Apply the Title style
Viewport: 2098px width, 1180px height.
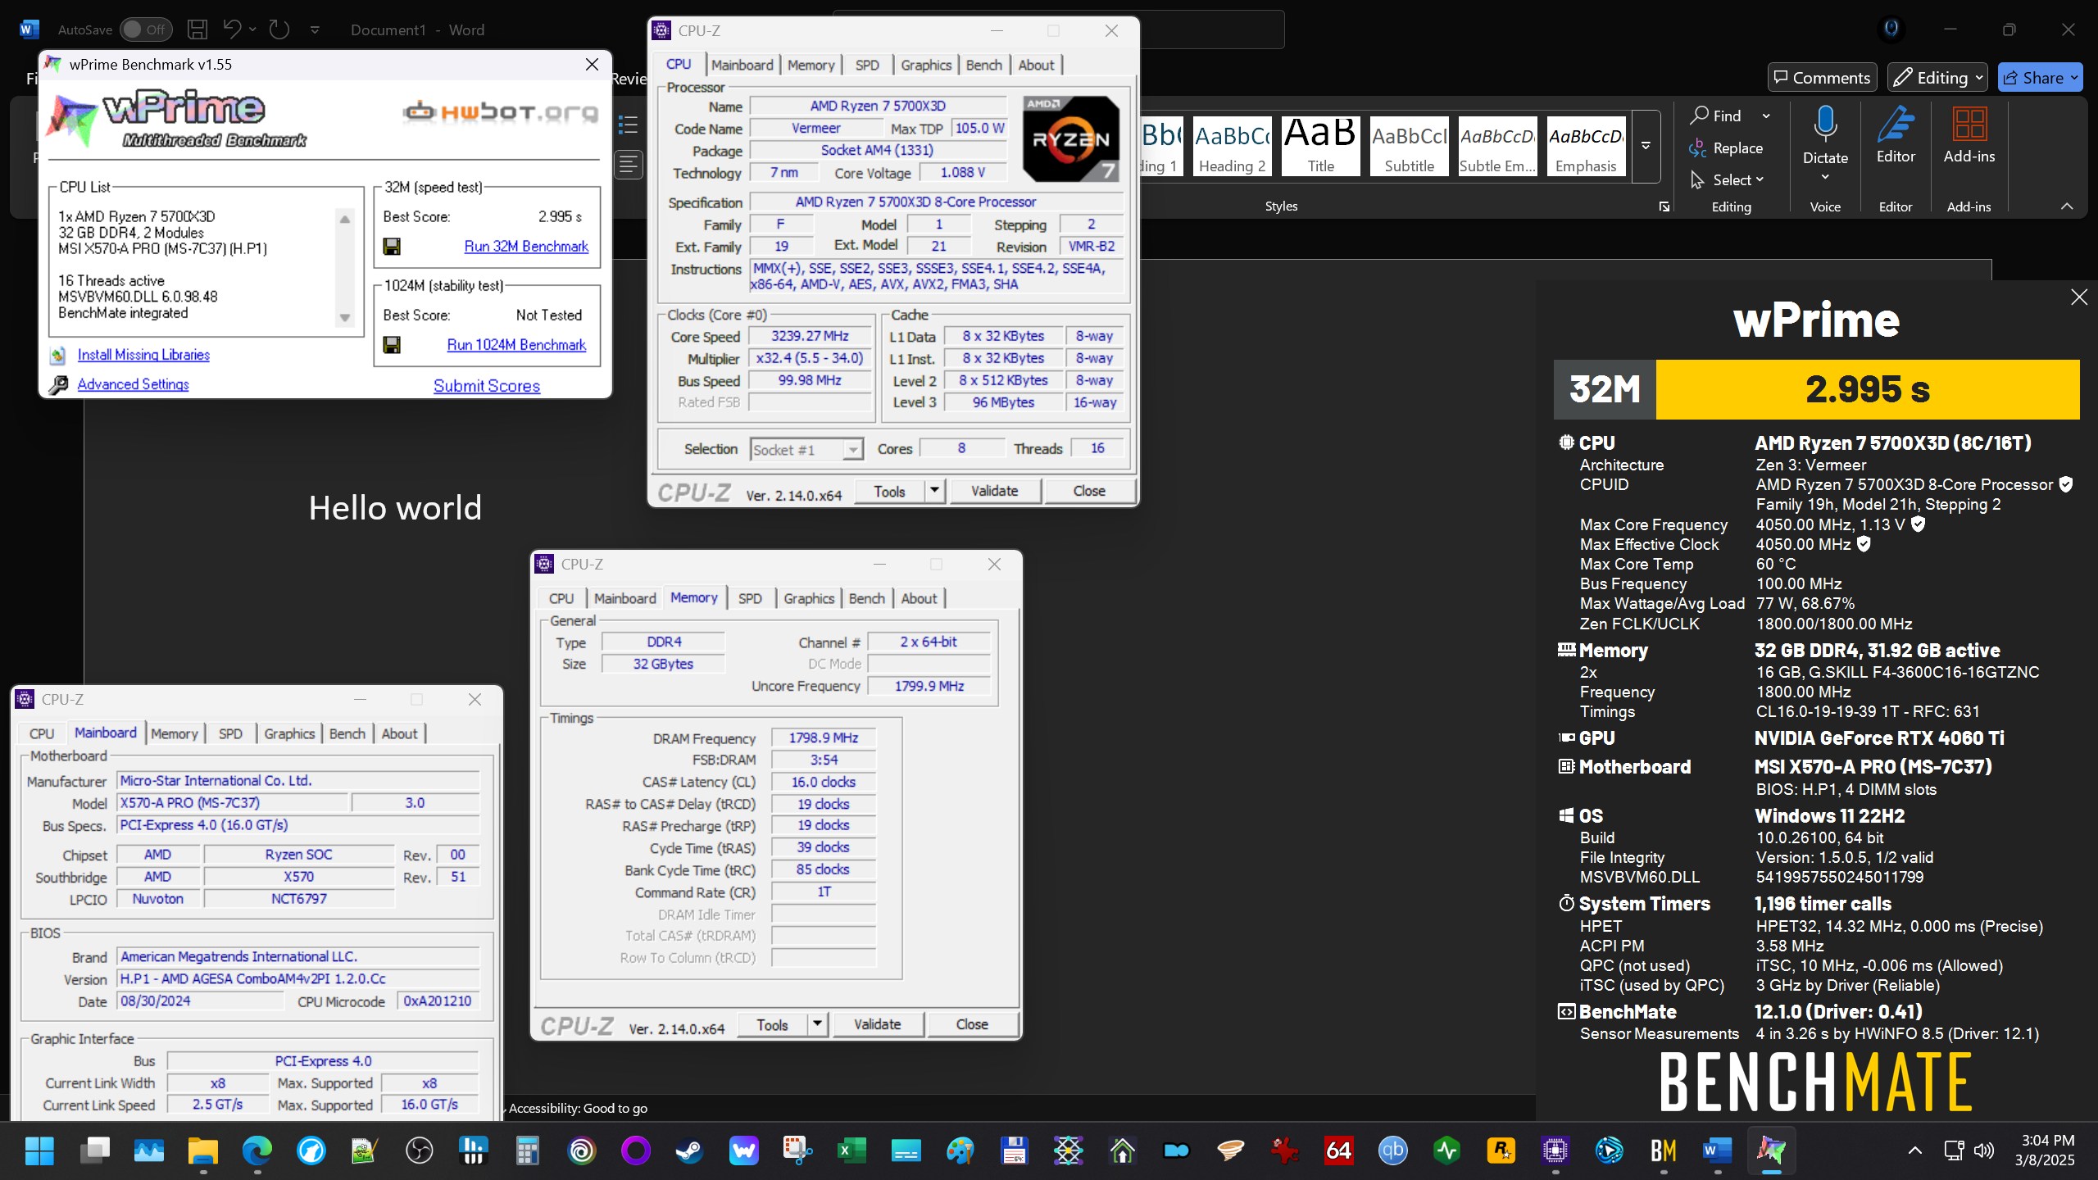tap(1320, 145)
